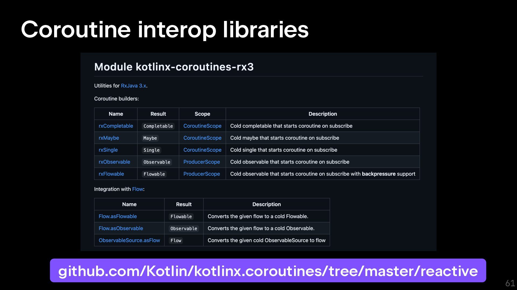Click the ObservableSource.asFlow link

(129, 240)
